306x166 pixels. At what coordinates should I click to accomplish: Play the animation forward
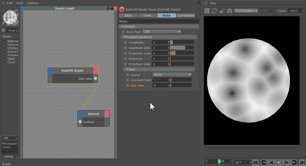pyautogui.click(x=279, y=162)
